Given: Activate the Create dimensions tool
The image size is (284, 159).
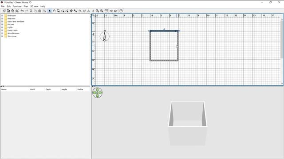Looking at the screenshot, I should [x=71, y=11].
